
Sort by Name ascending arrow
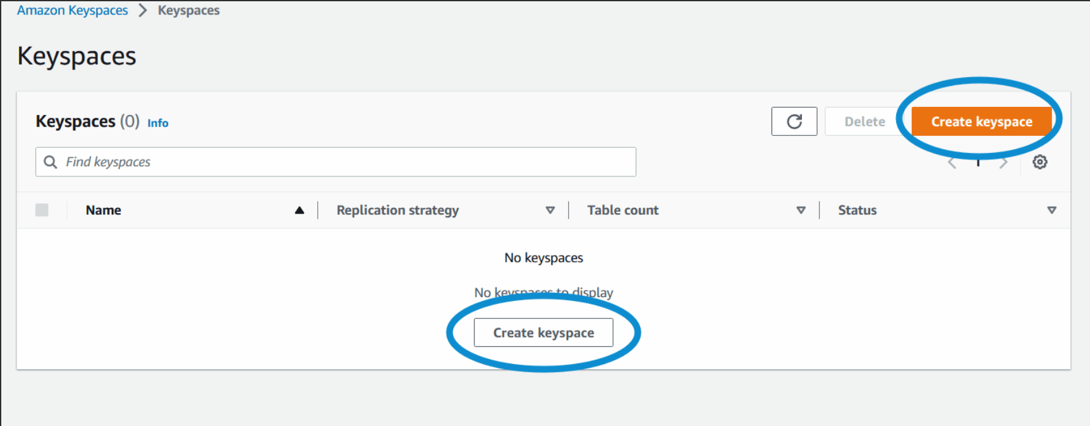(300, 210)
